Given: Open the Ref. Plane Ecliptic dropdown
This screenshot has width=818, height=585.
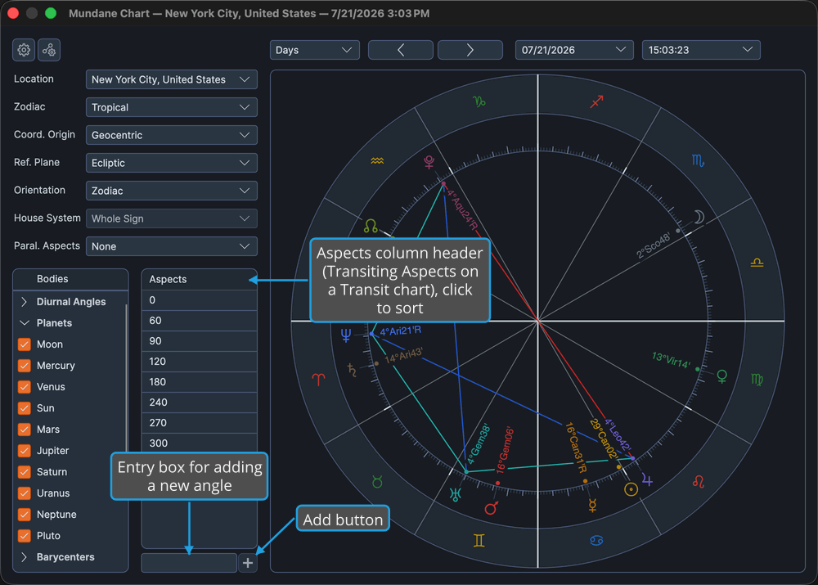Looking at the screenshot, I should pyautogui.click(x=171, y=163).
